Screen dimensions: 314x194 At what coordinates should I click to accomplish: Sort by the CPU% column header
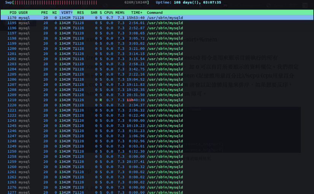[109, 13]
